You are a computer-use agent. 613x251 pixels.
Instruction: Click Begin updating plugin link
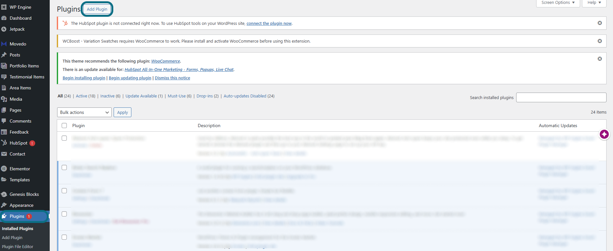[130, 78]
